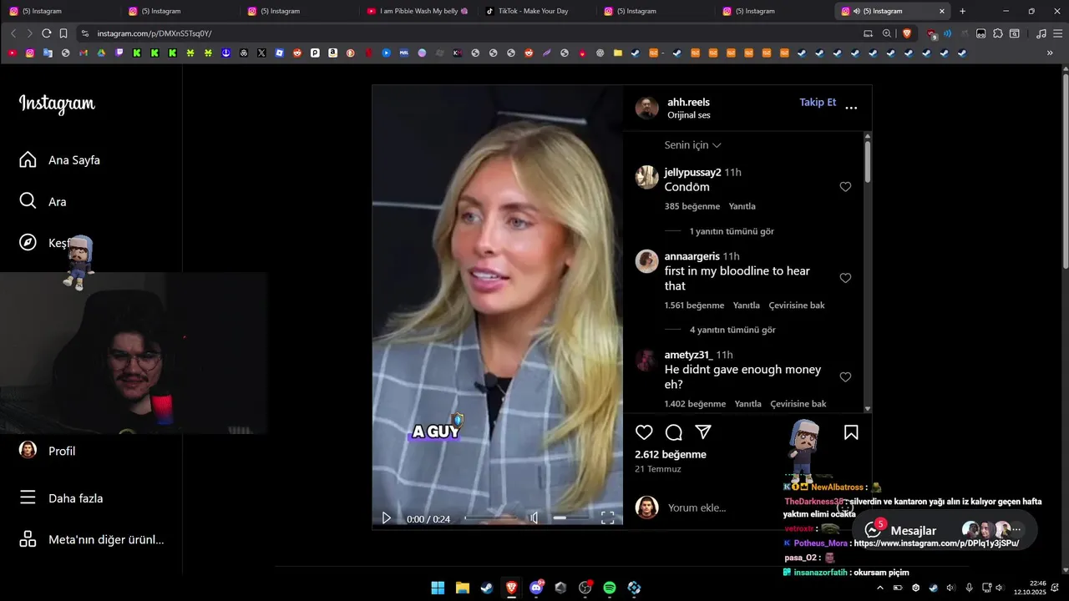This screenshot has width=1069, height=601.
Task: Like jellypussay2's comment
Action: click(x=845, y=187)
